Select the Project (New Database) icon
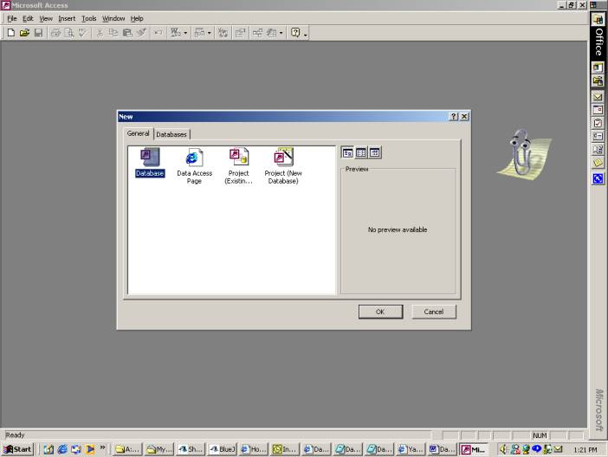Image resolution: width=608 pixels, height=457 pixels. 283,166
